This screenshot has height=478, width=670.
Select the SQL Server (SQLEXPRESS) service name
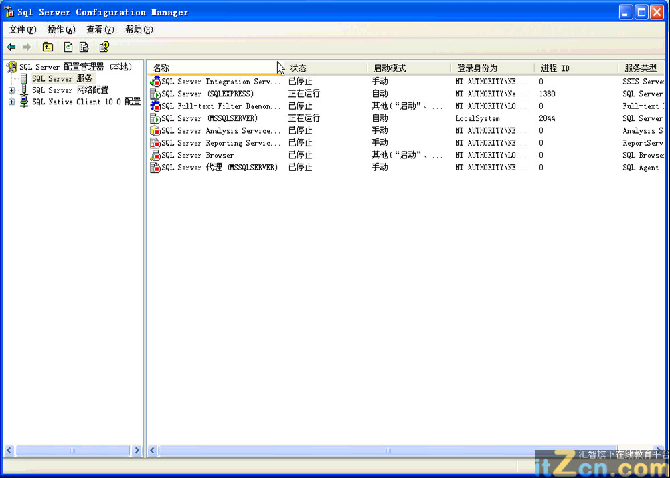(x=207, y=94)
